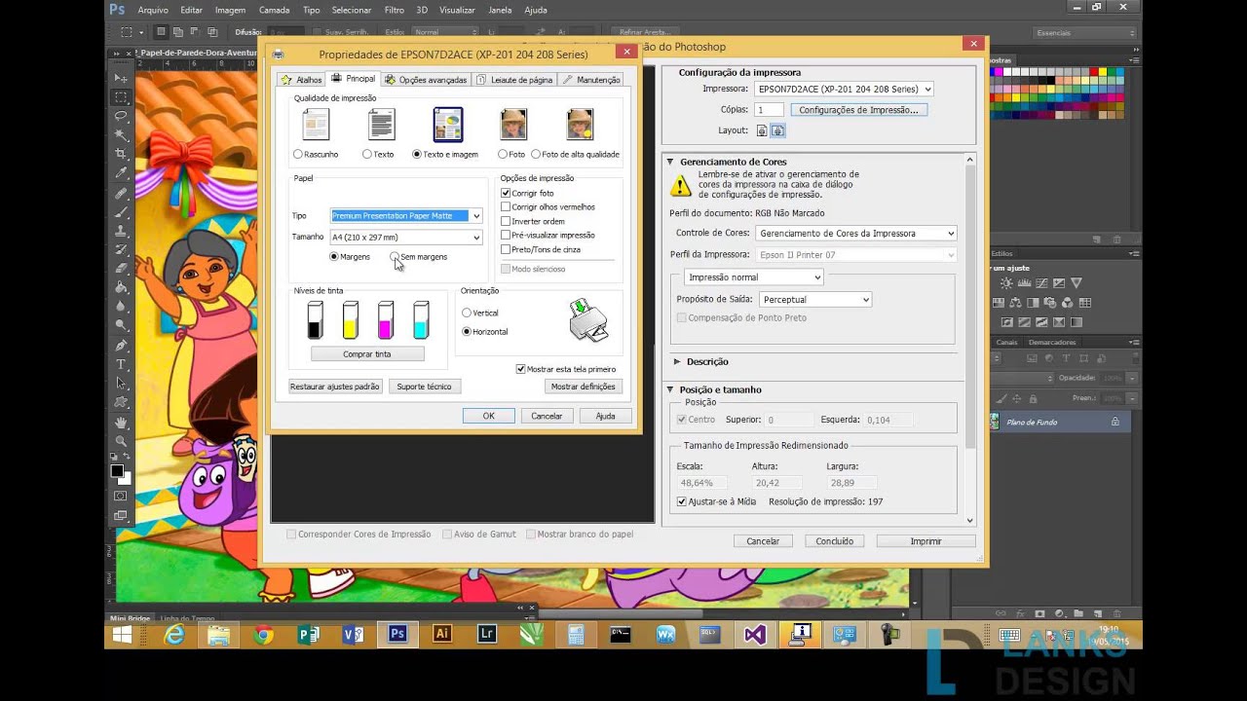Open Adobe Illustrator from the taskbar
The image size is (1247, 701).
coord(441,634)
